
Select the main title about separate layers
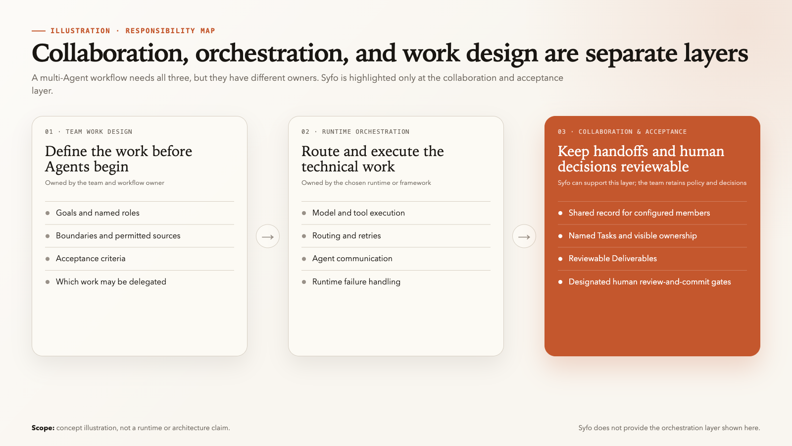390,53
